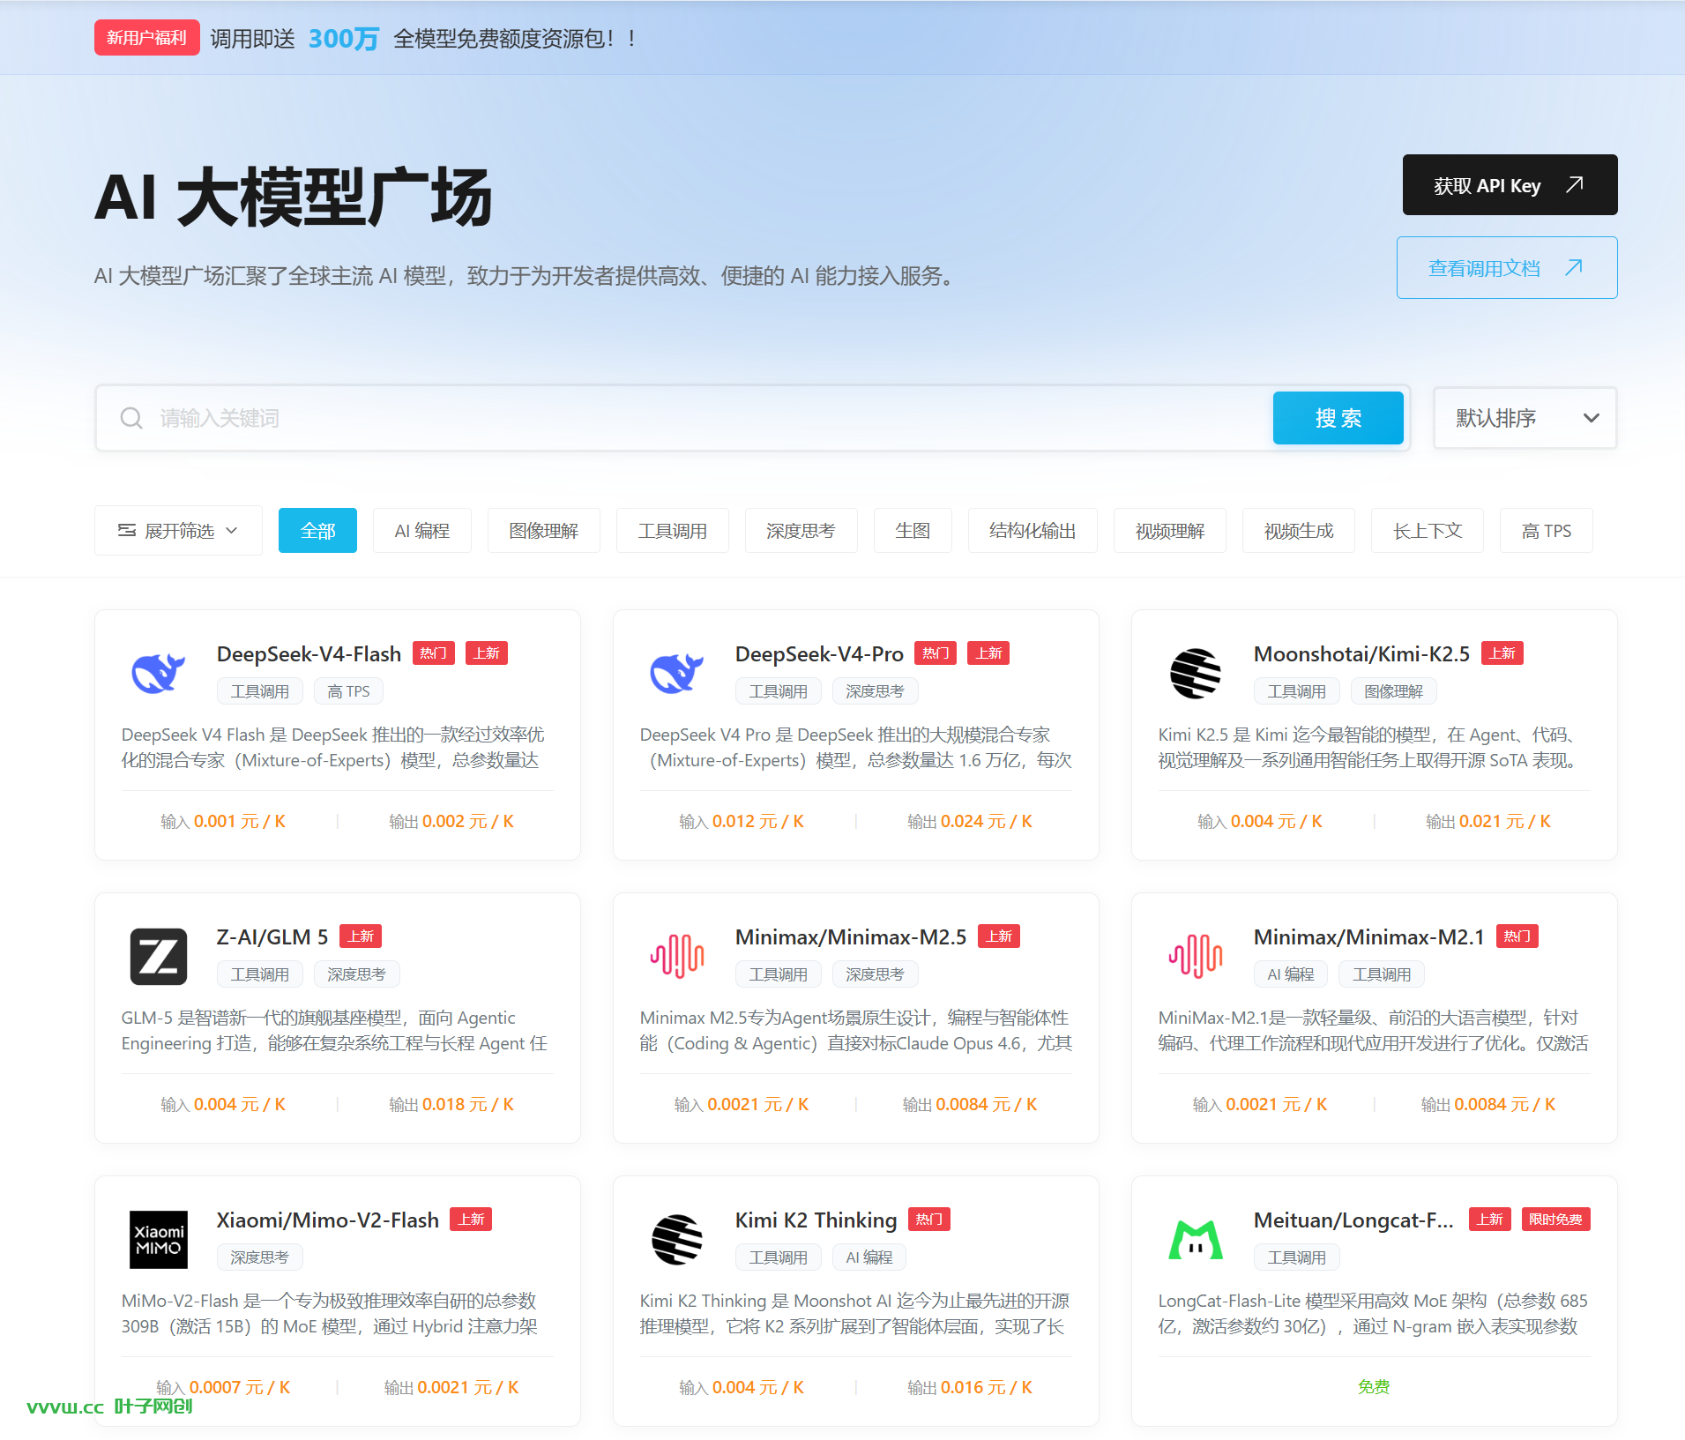Select the 生图 category tab
The width and height of the screenshot is (1685, 1440).
tap(913, 531)
